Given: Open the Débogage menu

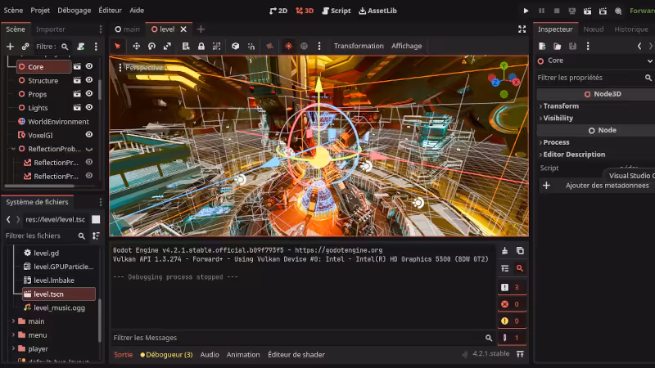Looking at the screenshot, I should [75, 11].
